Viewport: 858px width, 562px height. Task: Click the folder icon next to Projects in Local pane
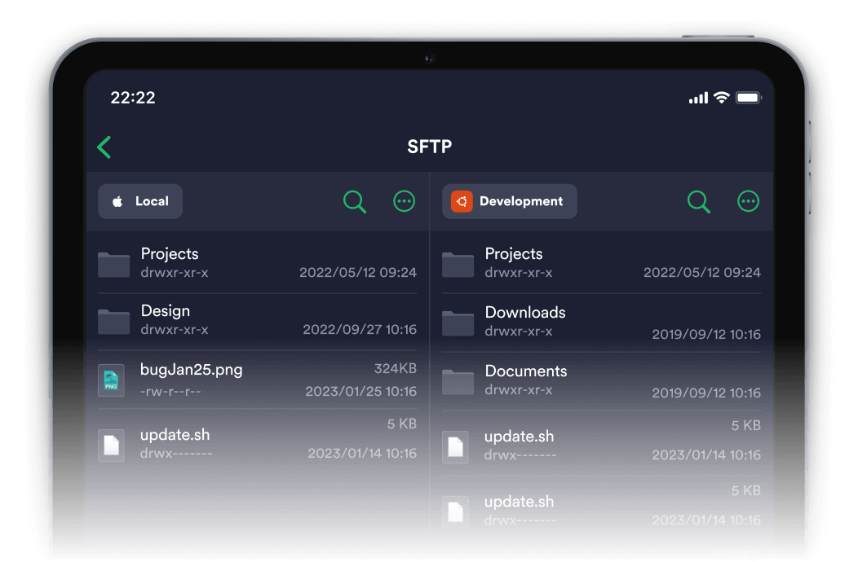[113, 262]
